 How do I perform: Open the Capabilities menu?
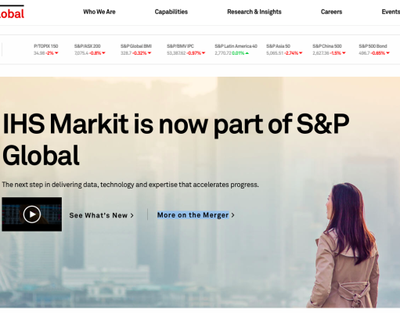pyautogui.click(x=171, y=12)
